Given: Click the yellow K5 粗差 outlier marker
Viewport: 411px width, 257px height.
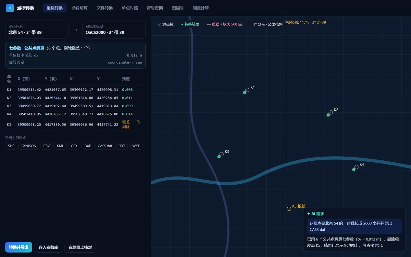Looking at the screenshot, I should coord(289,209).
